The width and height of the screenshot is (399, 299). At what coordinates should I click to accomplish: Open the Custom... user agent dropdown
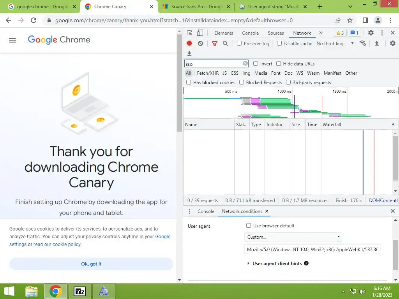(293, 237)
